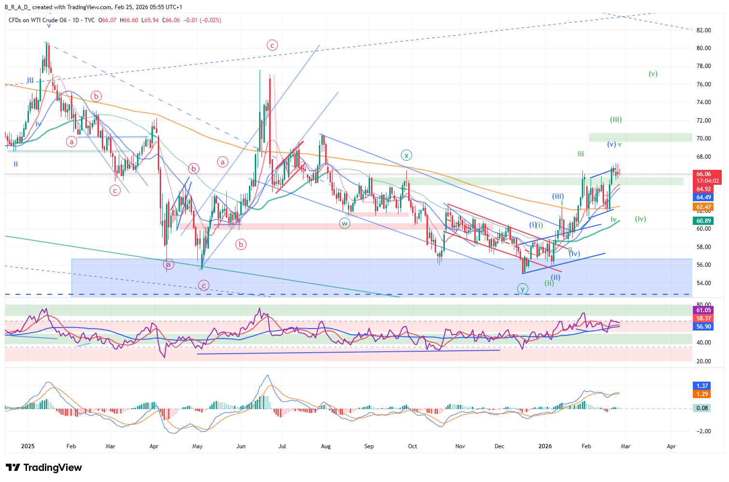Click the 0.08 histogram value tag
The image size is (729, 482).
pyautogui.click(x=702, y=408)
